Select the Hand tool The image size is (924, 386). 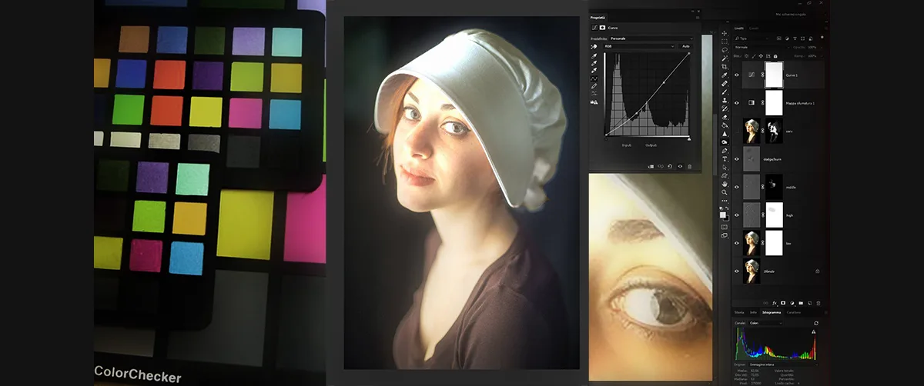click(x=725, y=184)
